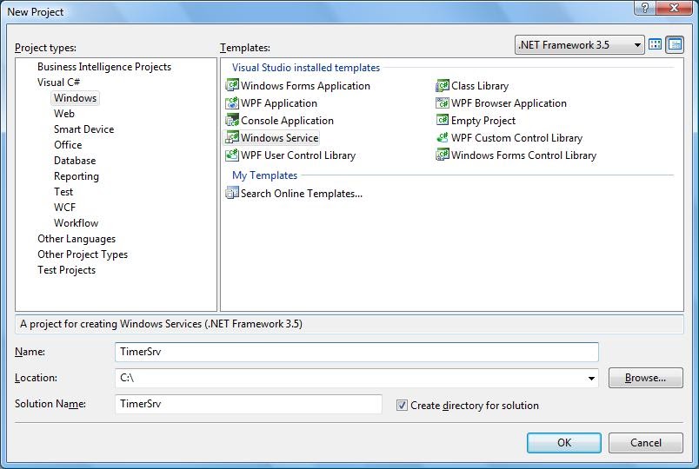699x469 pixels.
Task: Cancel the New Project dialog
Action: pyautogui.click(x=645, y=443)
